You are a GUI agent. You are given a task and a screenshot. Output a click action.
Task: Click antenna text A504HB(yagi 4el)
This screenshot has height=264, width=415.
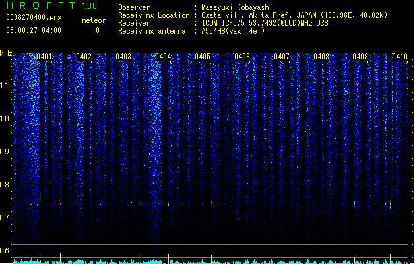[233, 31]
